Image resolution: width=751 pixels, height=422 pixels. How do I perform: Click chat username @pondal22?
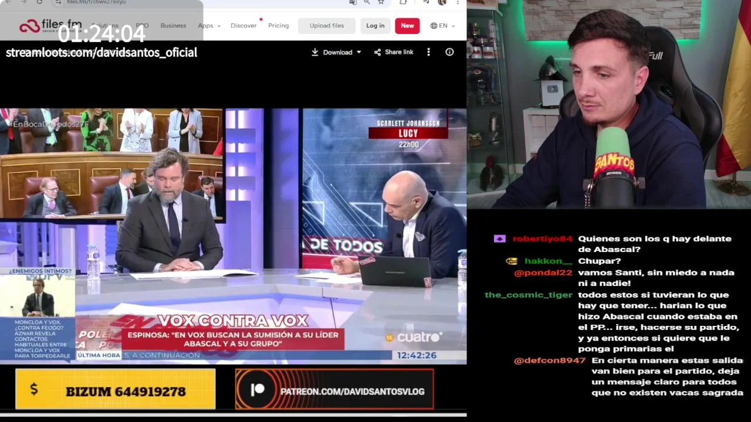coord(543,273)
